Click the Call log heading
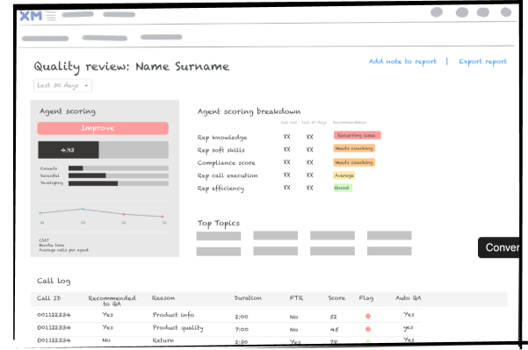This screenshot has width=528, height=350. (x=54, y=281)
